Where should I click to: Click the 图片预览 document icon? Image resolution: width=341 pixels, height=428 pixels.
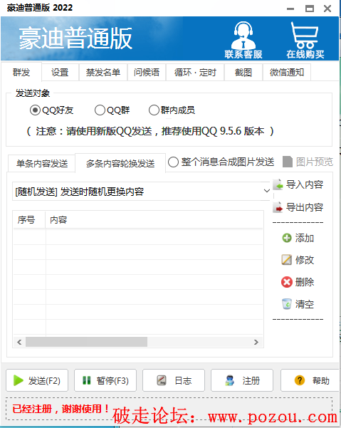[x=288, y=162]
